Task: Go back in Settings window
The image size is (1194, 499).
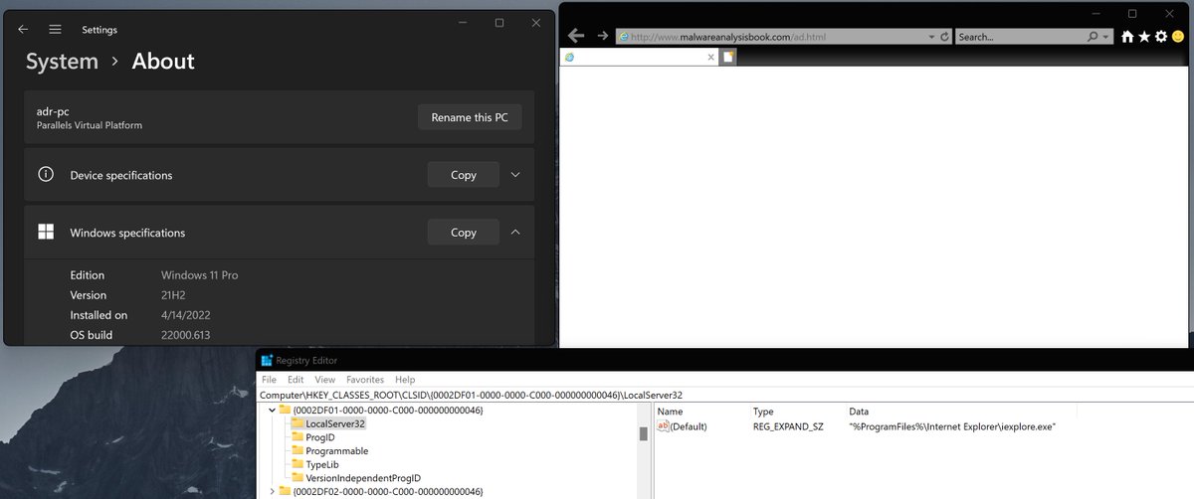Action: click(x=23, y=30)
